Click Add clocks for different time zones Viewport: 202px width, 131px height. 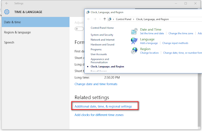99,115
